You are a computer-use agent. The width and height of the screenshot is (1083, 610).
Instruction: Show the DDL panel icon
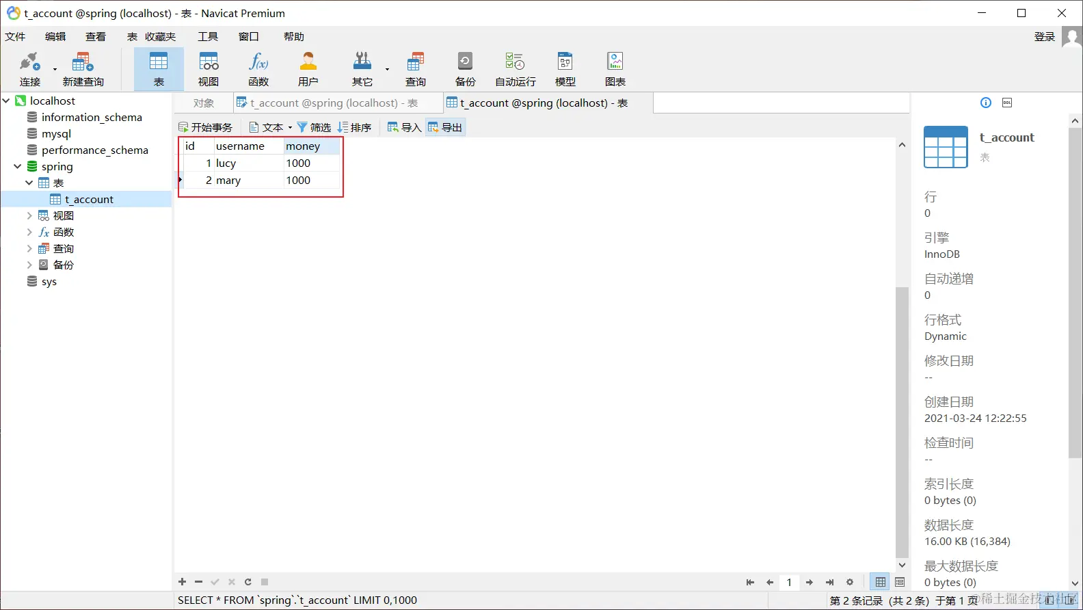(1007, 103)
